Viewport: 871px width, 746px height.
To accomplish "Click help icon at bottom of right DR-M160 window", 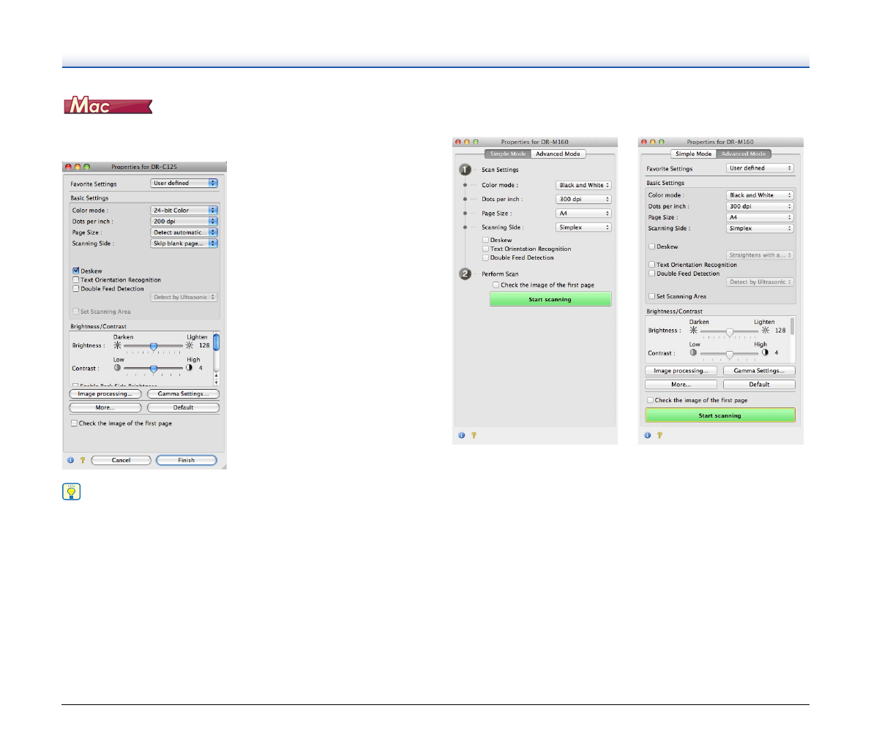I will (x=659, y=435).
